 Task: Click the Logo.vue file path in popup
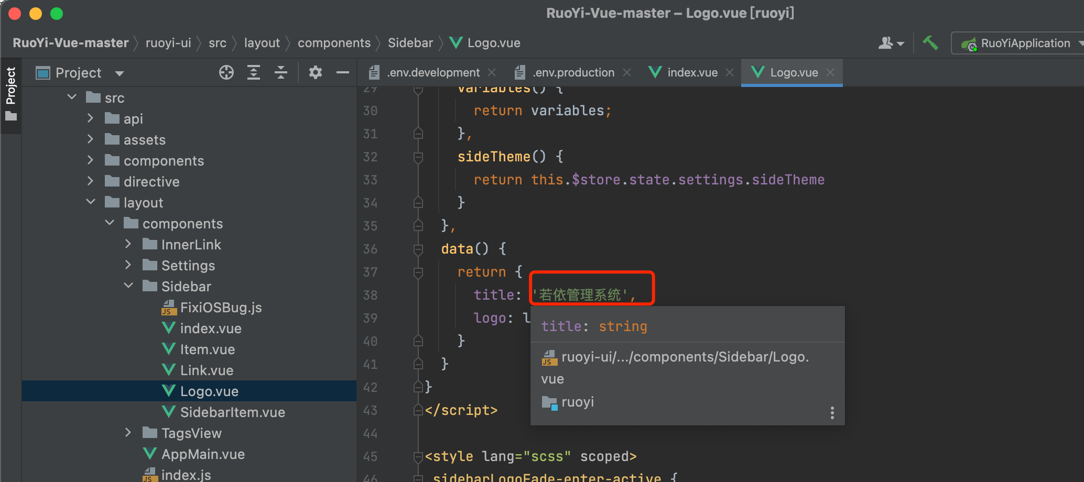pos(676,367)
